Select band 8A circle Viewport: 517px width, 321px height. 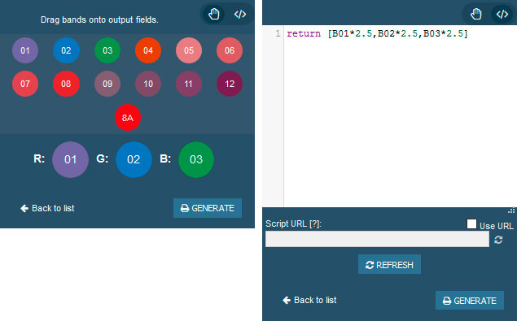coord(128,118)
